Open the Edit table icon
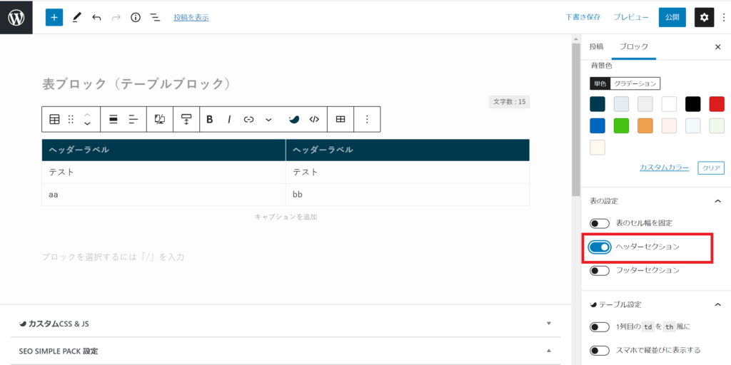 click(341, 119)
